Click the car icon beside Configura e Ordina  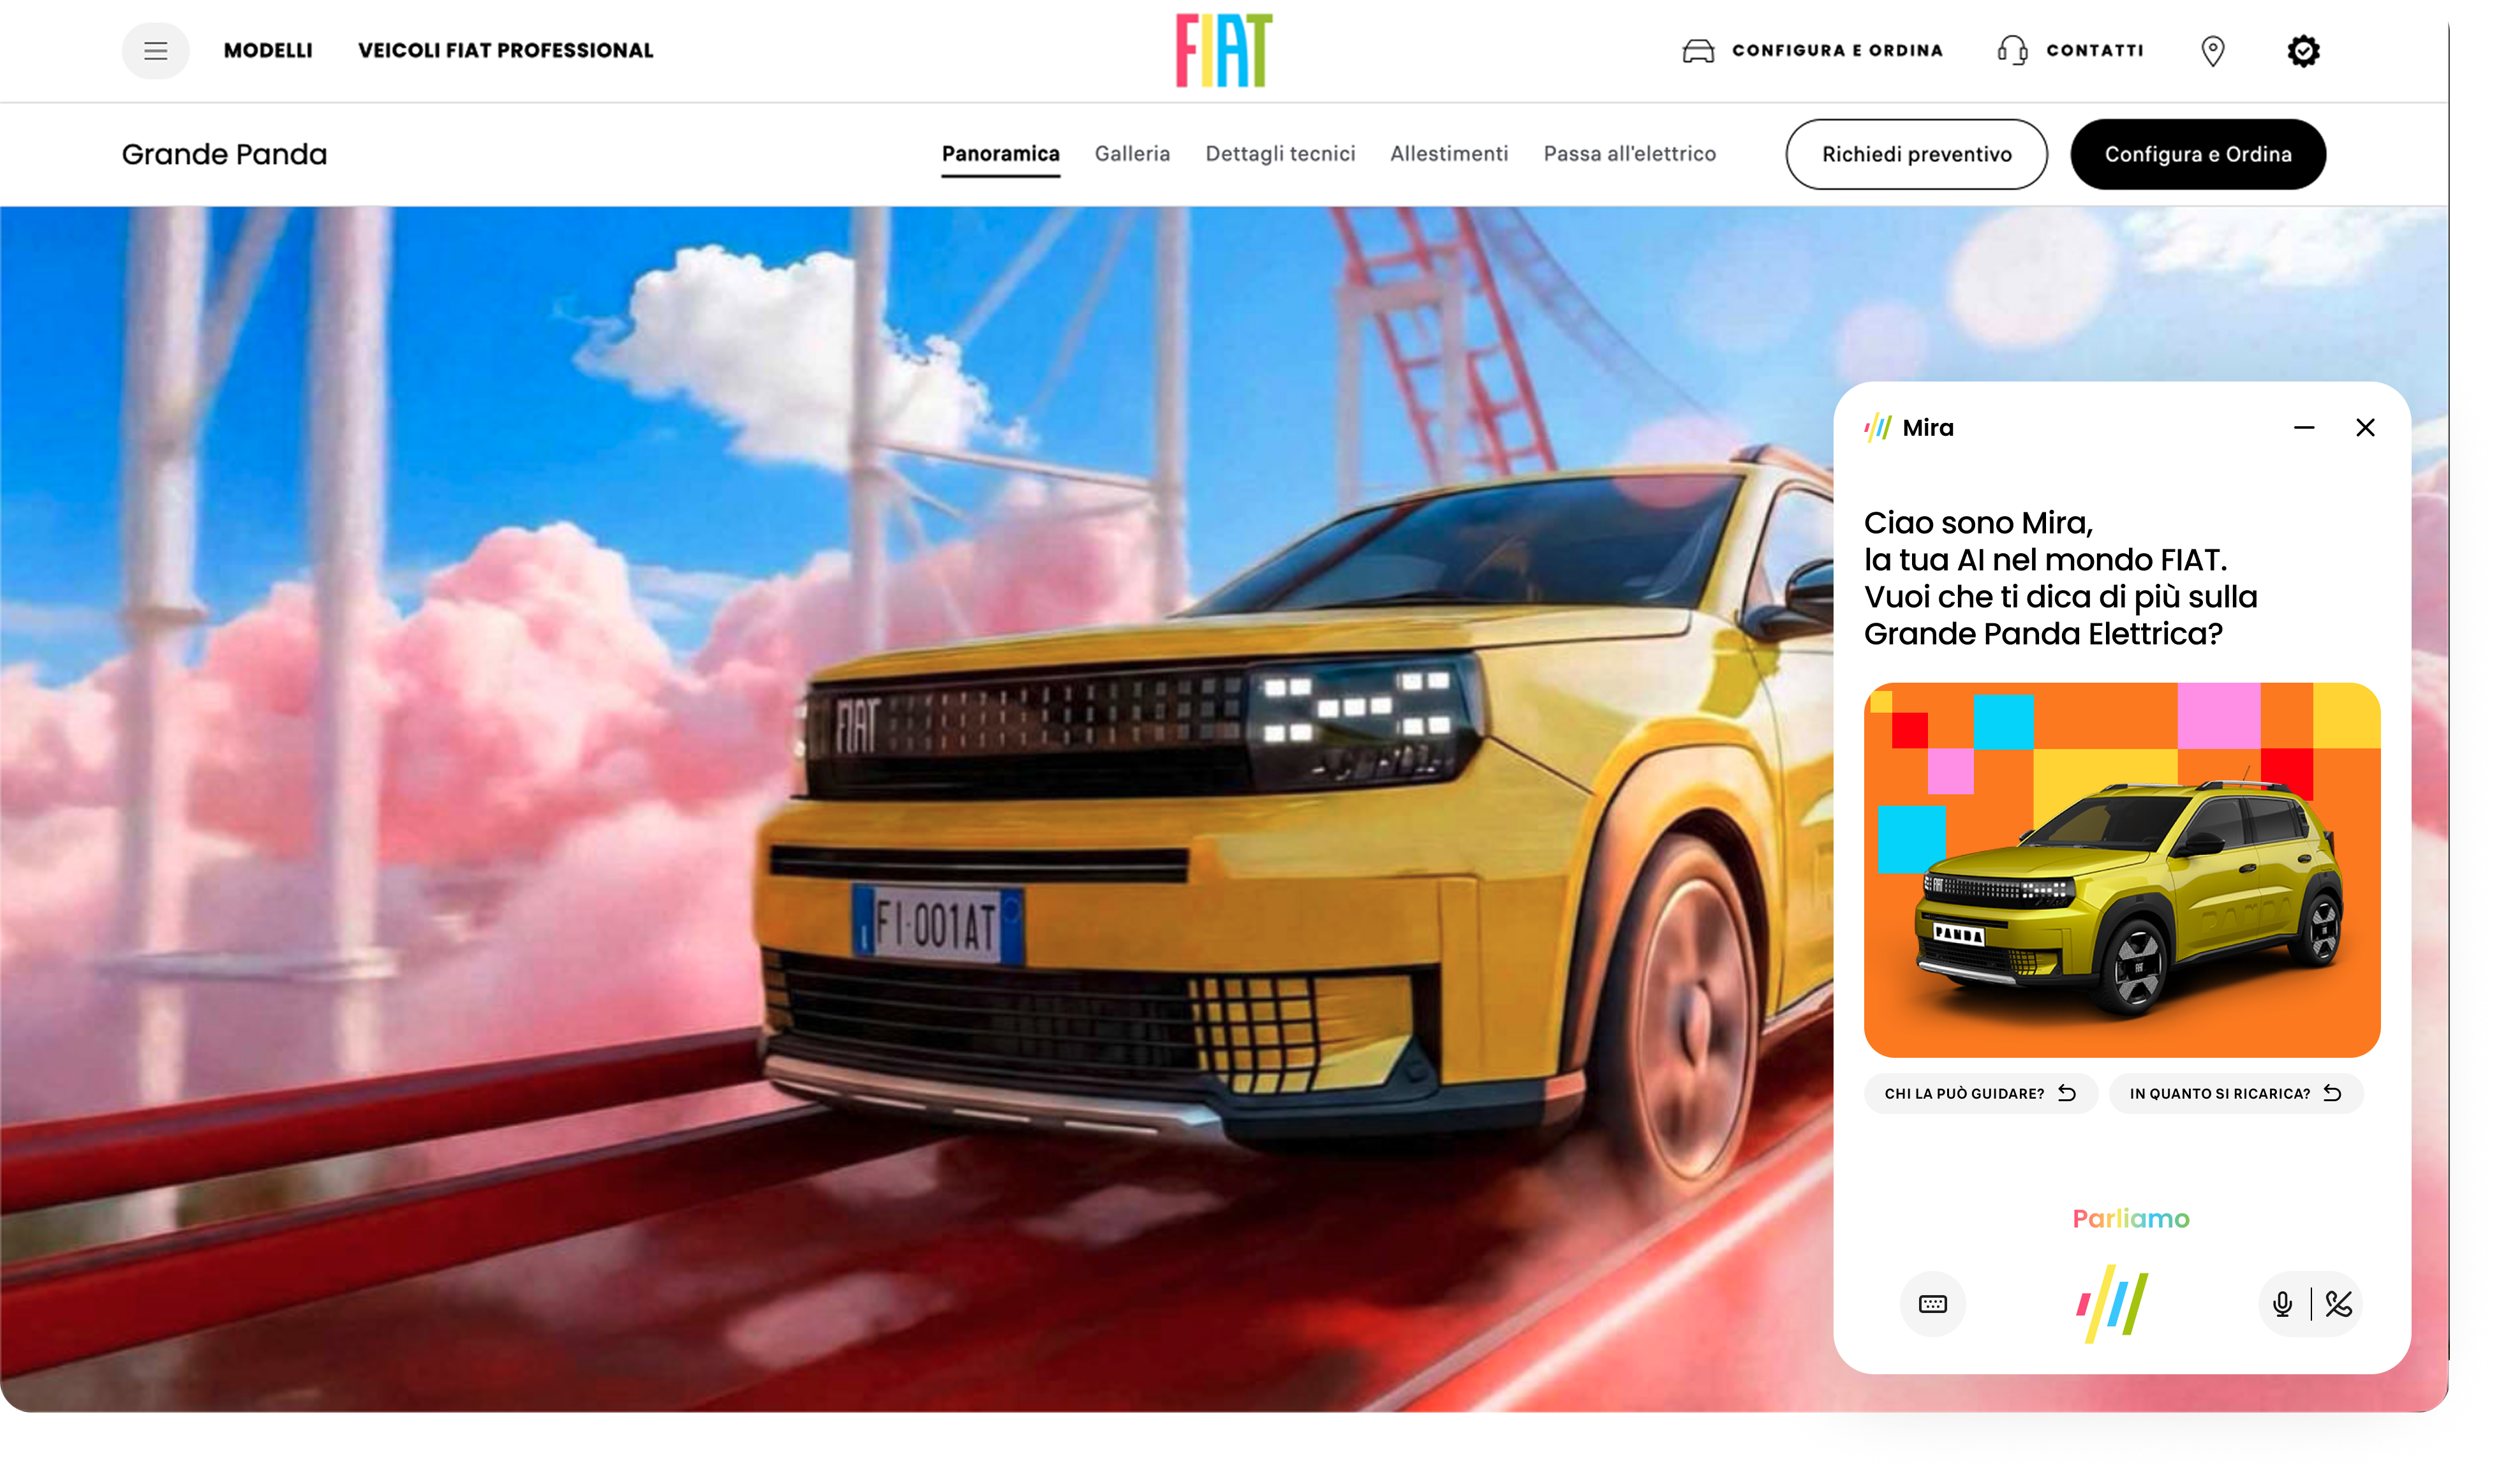1697,51
